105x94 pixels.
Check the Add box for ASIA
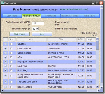[x=11, y=57]
